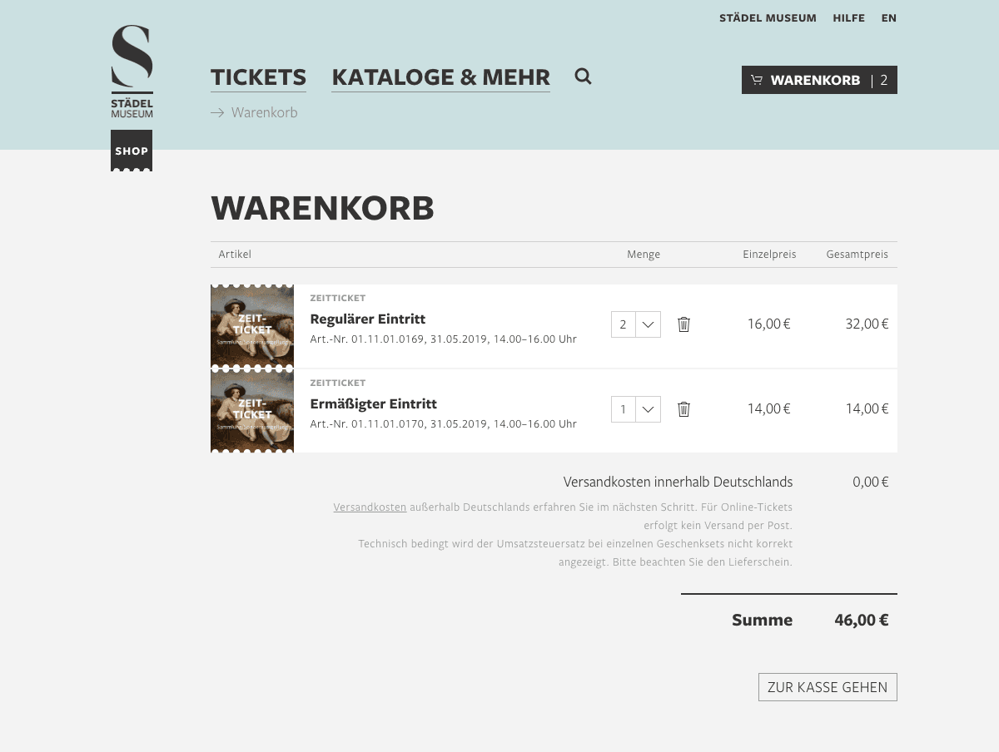Screen dimensions: 999x752
Task: Click the Art.-Nr. 01.11.01.0170 line
Action: tap(443, 423)
